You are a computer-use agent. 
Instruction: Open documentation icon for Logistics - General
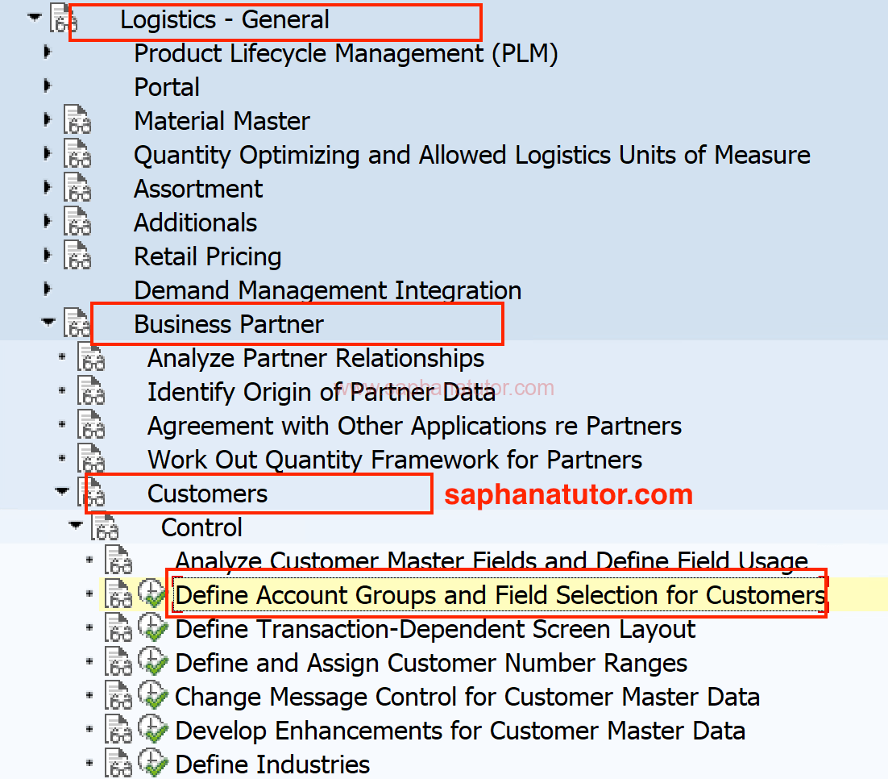64,18
